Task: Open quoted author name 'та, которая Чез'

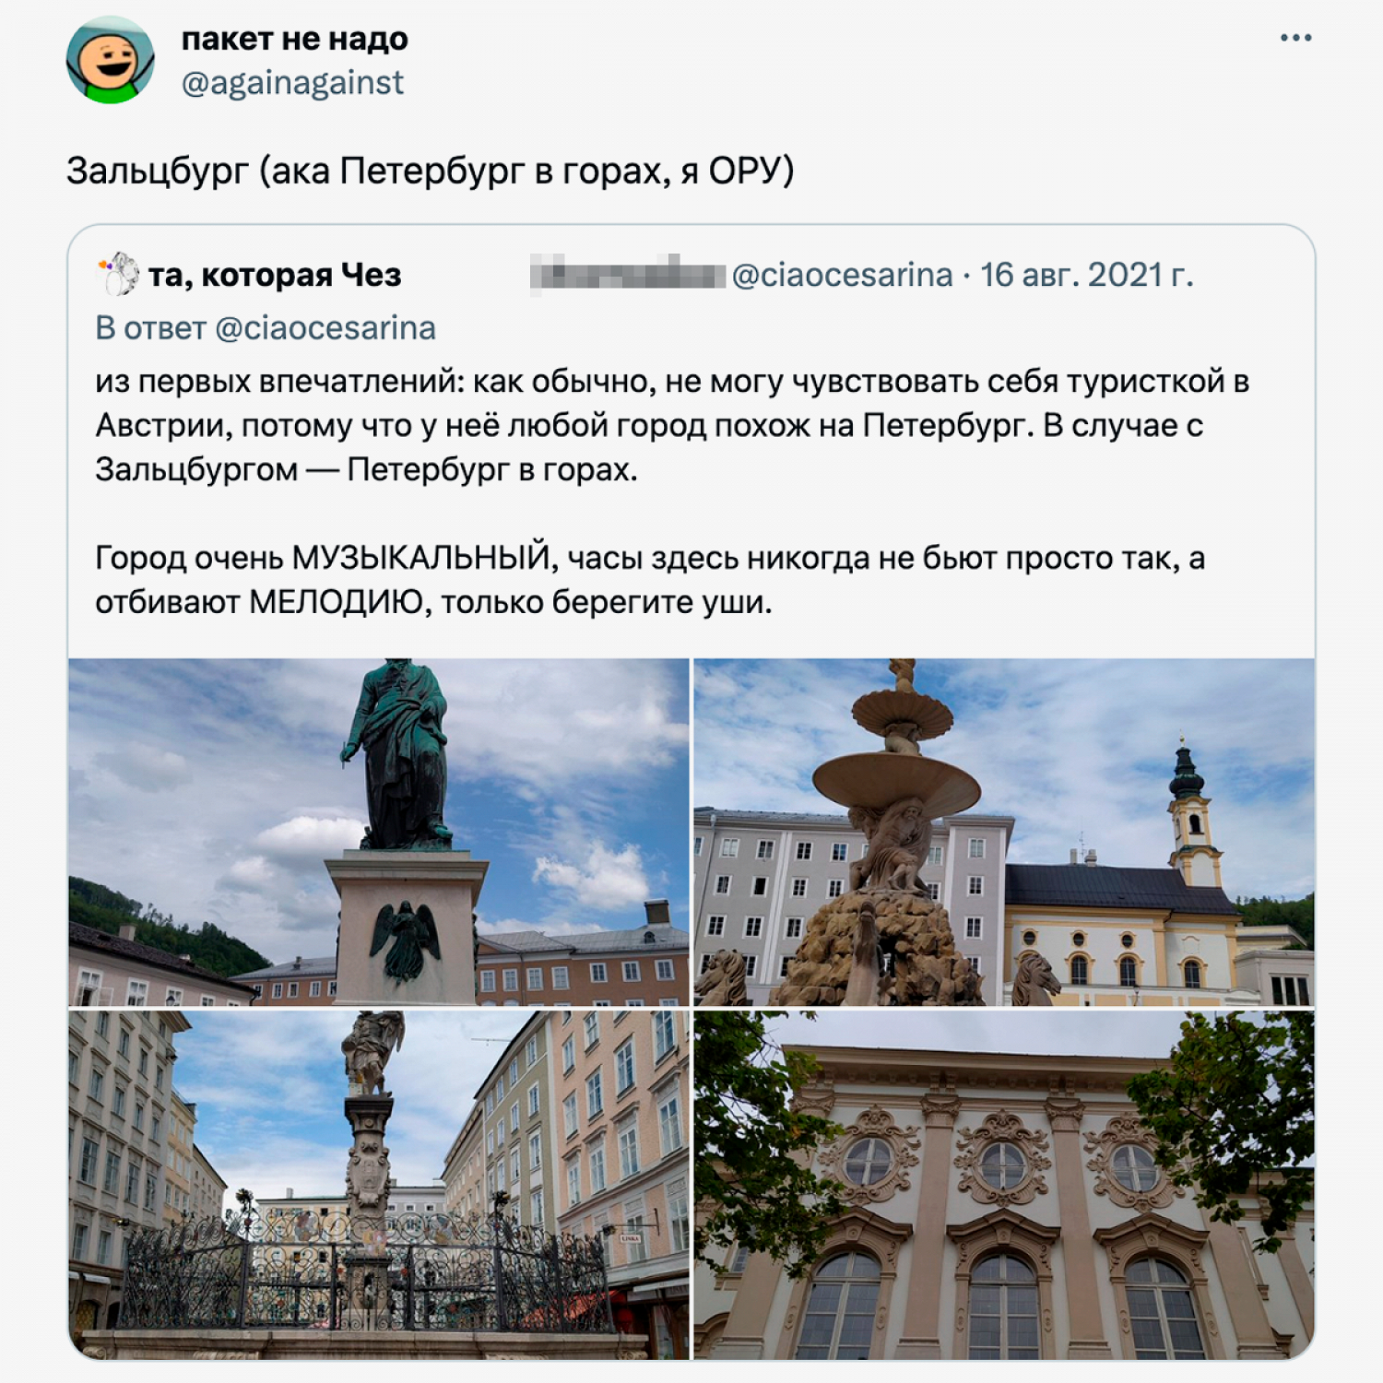Action: [275, 275]
